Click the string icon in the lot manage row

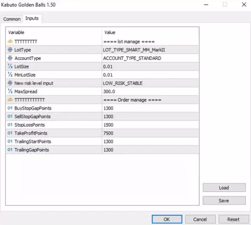[x=10, y=41]
